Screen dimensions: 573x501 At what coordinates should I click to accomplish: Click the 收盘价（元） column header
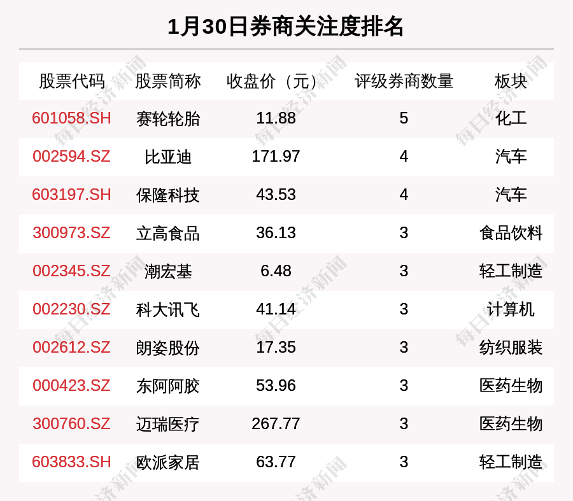tap(276, 81)
